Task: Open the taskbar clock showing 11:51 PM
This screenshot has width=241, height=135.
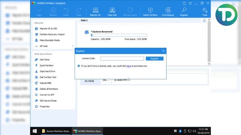Action: pos(203,131)
